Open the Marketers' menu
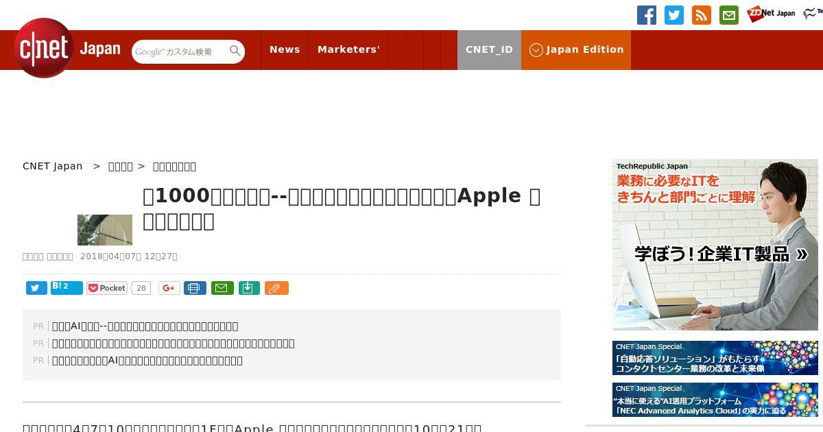The width and height of the screenshot is (823, 432). tap(348, 49)
